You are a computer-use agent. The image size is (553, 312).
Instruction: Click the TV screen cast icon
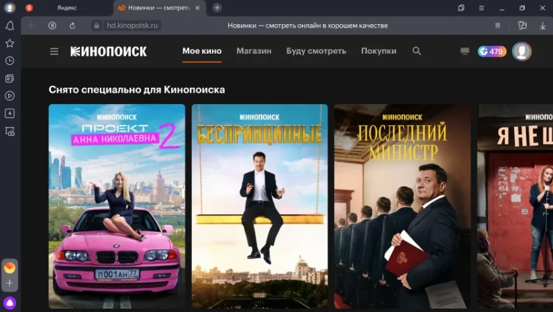(x=465, y=52)
